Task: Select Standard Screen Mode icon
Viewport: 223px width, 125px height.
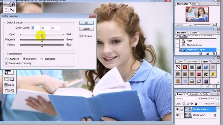Action: 6,85
